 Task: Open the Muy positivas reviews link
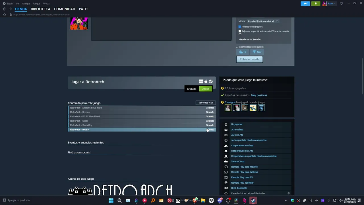click(259, 95)
